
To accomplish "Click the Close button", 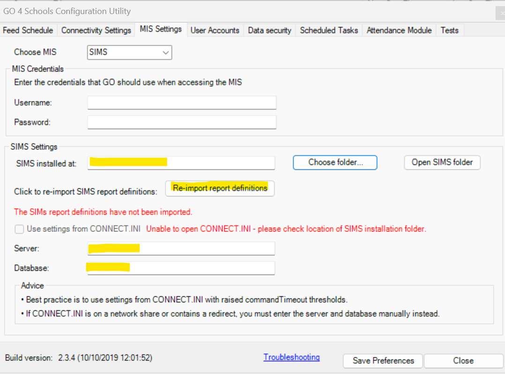I will click(x=463, y=361).
